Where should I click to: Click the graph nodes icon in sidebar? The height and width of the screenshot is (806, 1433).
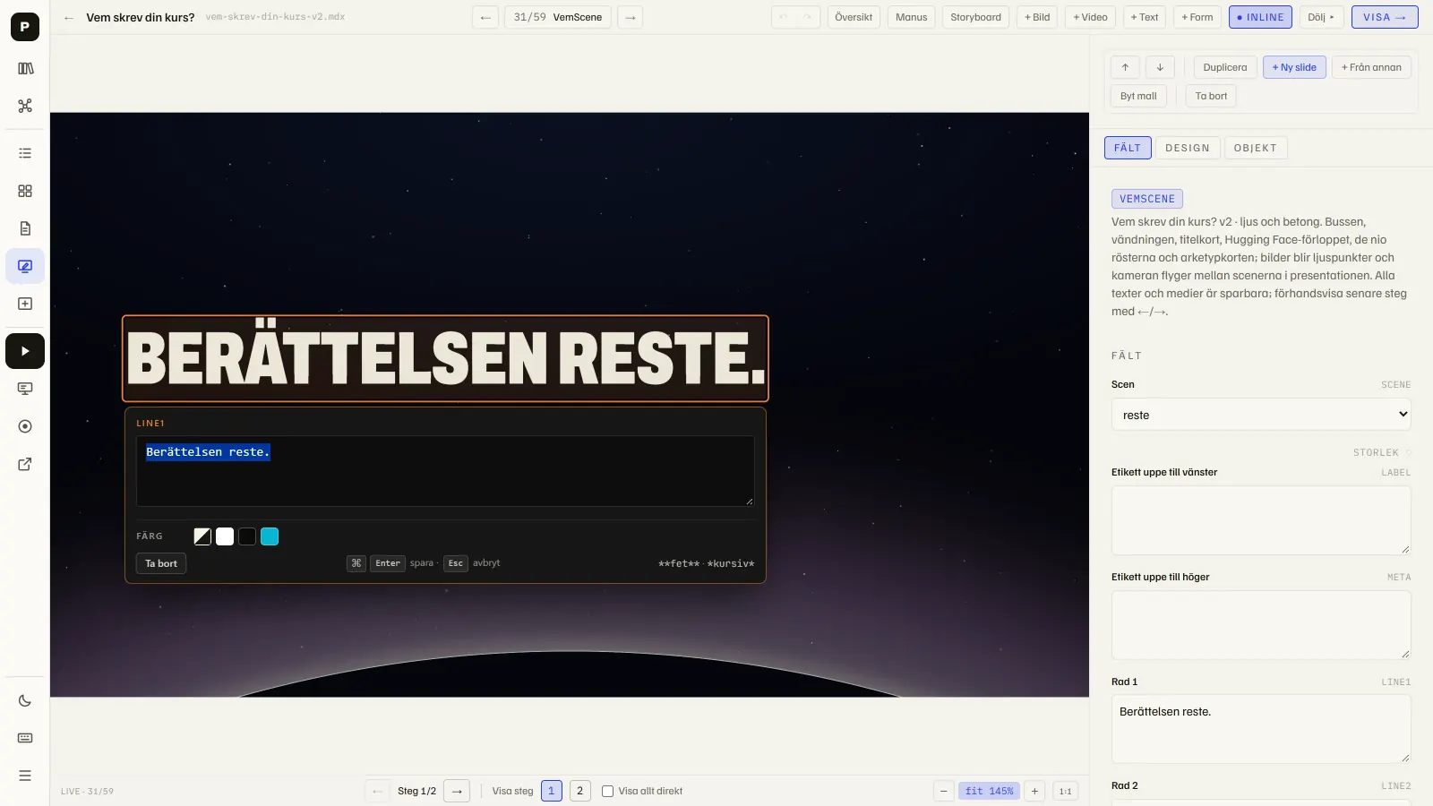pos(25,106)
